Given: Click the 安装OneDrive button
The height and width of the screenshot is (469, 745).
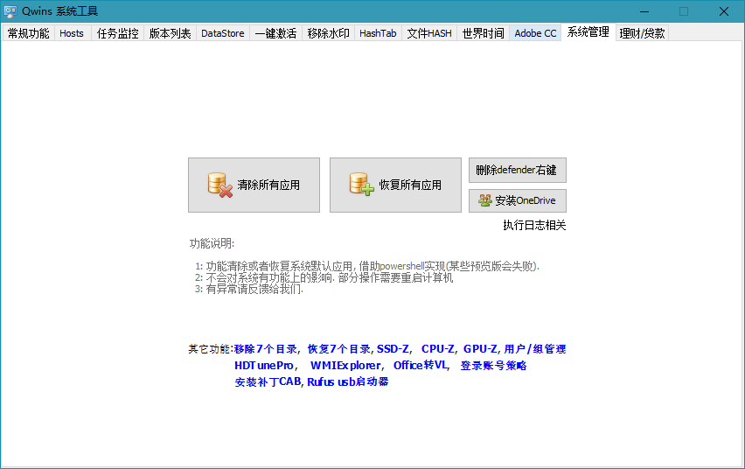Looking at the screenshot, I should click(x=518, y=200).
